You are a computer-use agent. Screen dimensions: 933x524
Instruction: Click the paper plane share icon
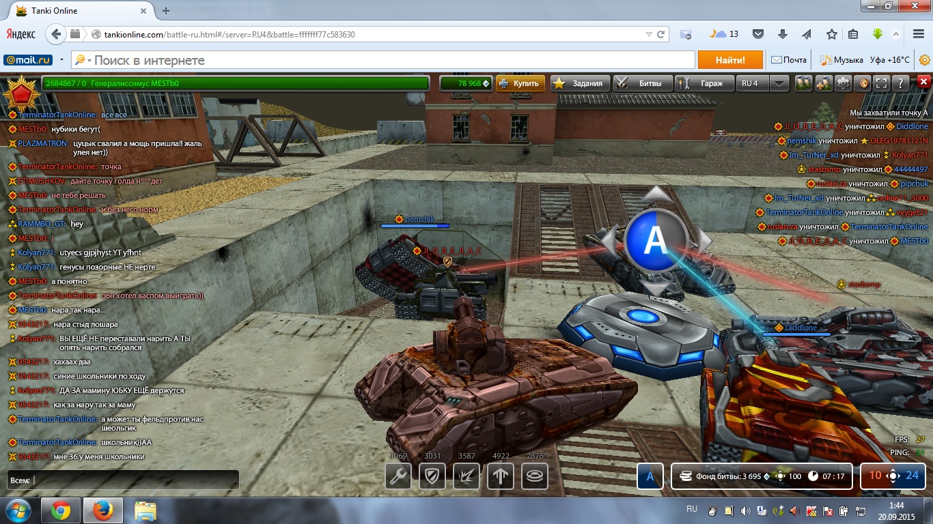click(x=807, y=34)
